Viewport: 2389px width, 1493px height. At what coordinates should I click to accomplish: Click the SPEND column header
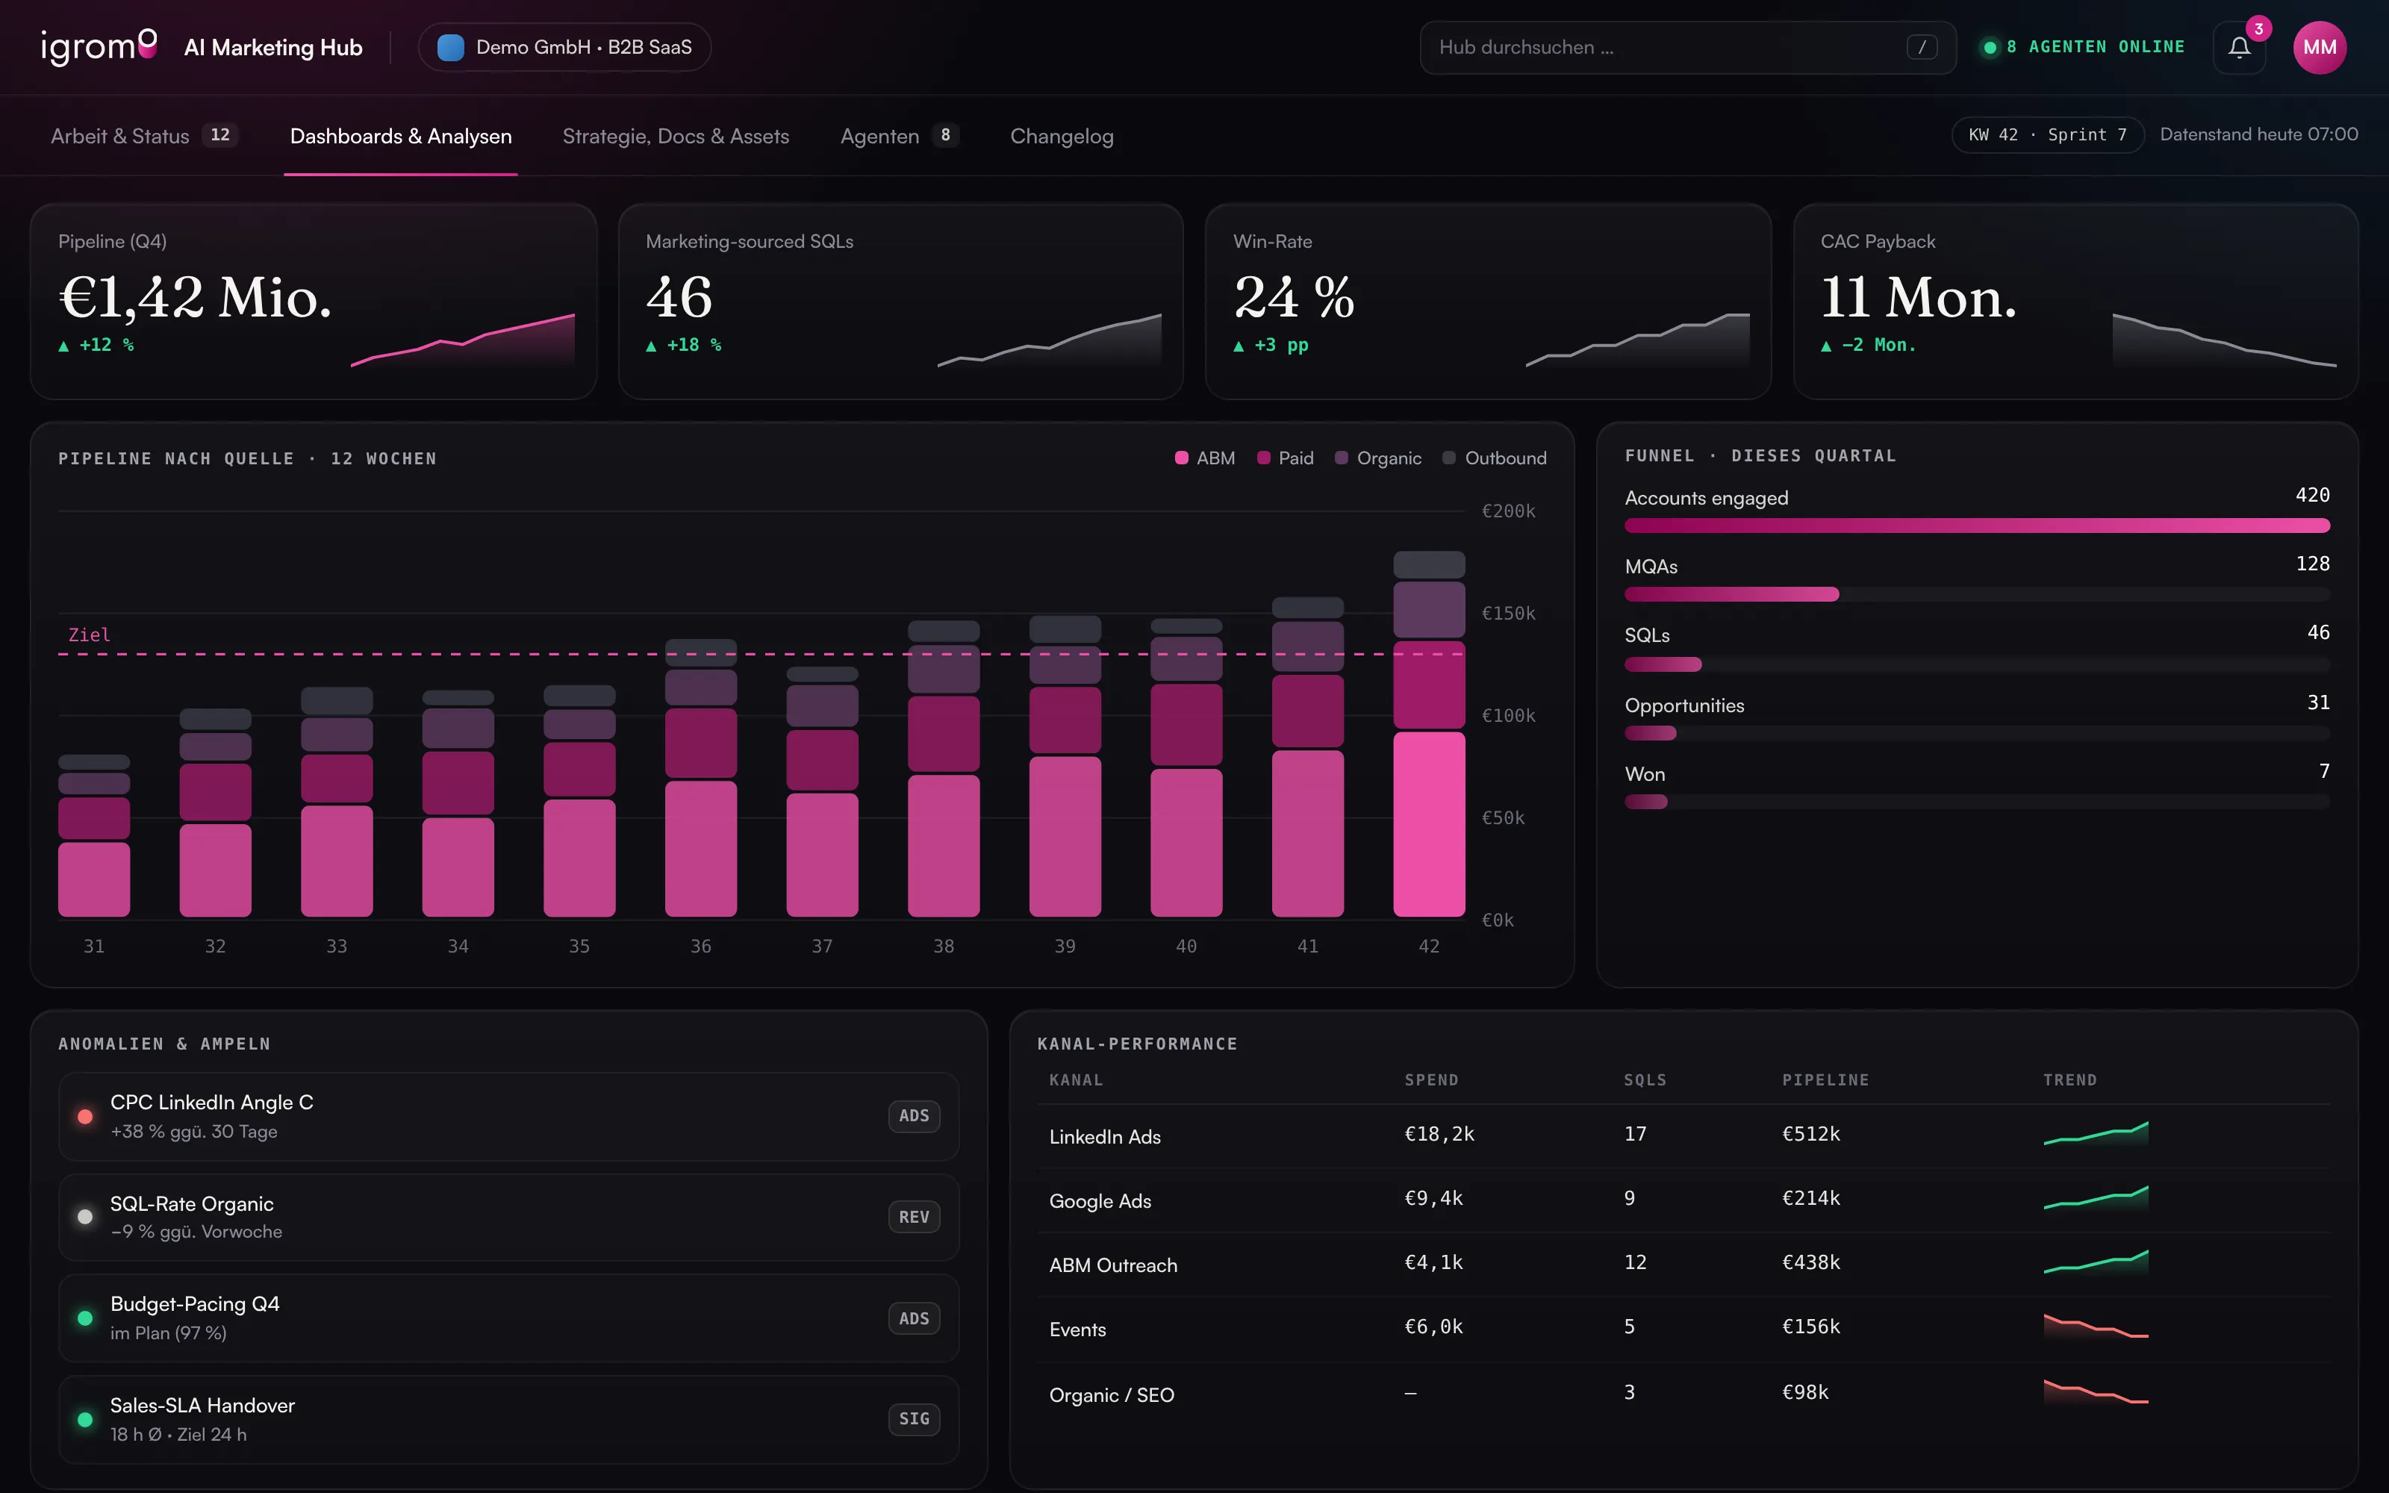point(1431,1079)
